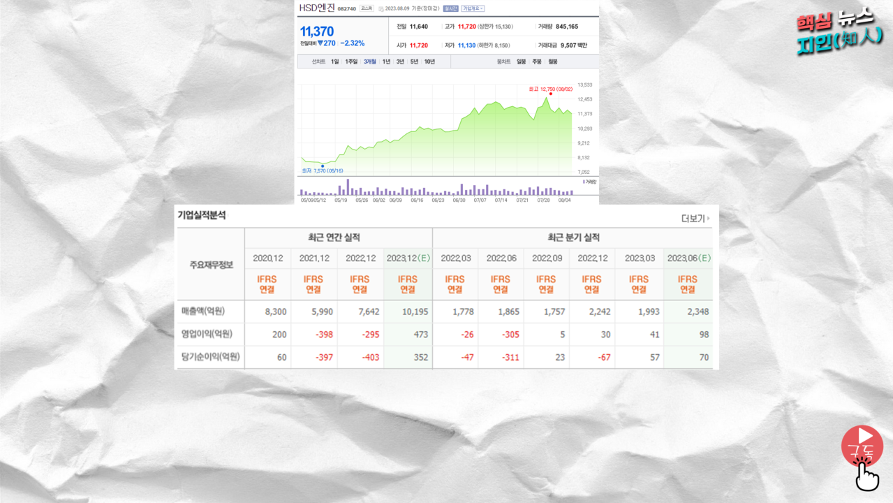Click the 코스피 market badge
Image resolution: width=893 pixels, height=503 pixels.
click(367, 8)
